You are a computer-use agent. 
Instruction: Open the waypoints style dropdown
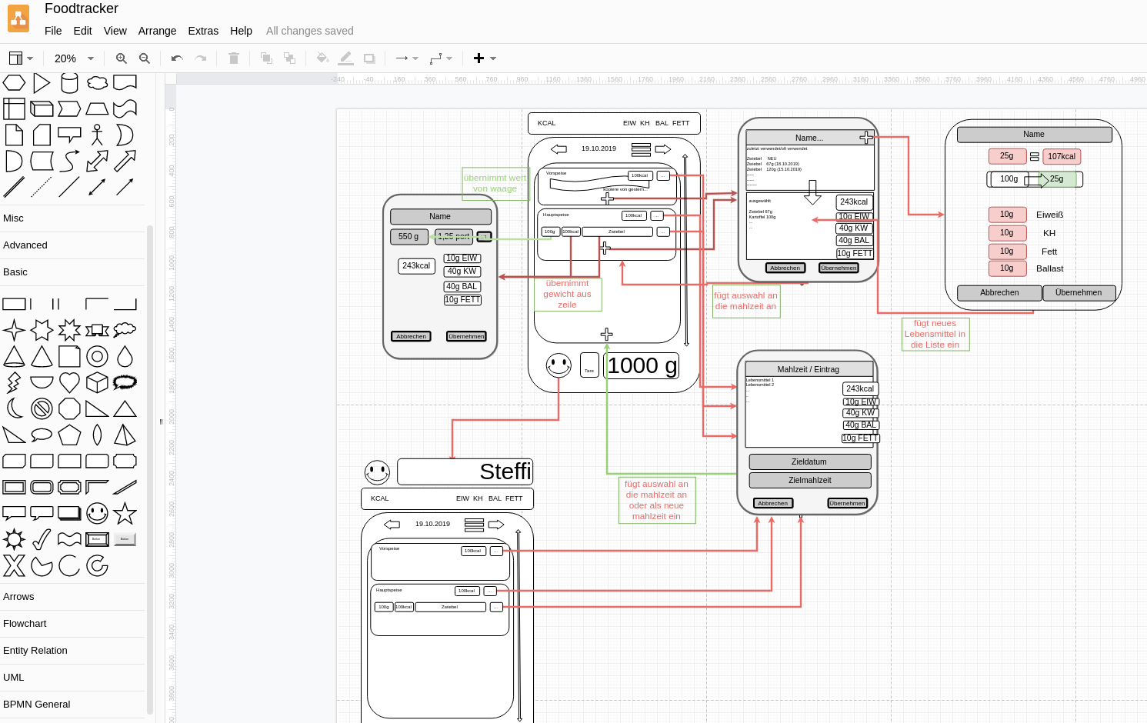[441, 58]
